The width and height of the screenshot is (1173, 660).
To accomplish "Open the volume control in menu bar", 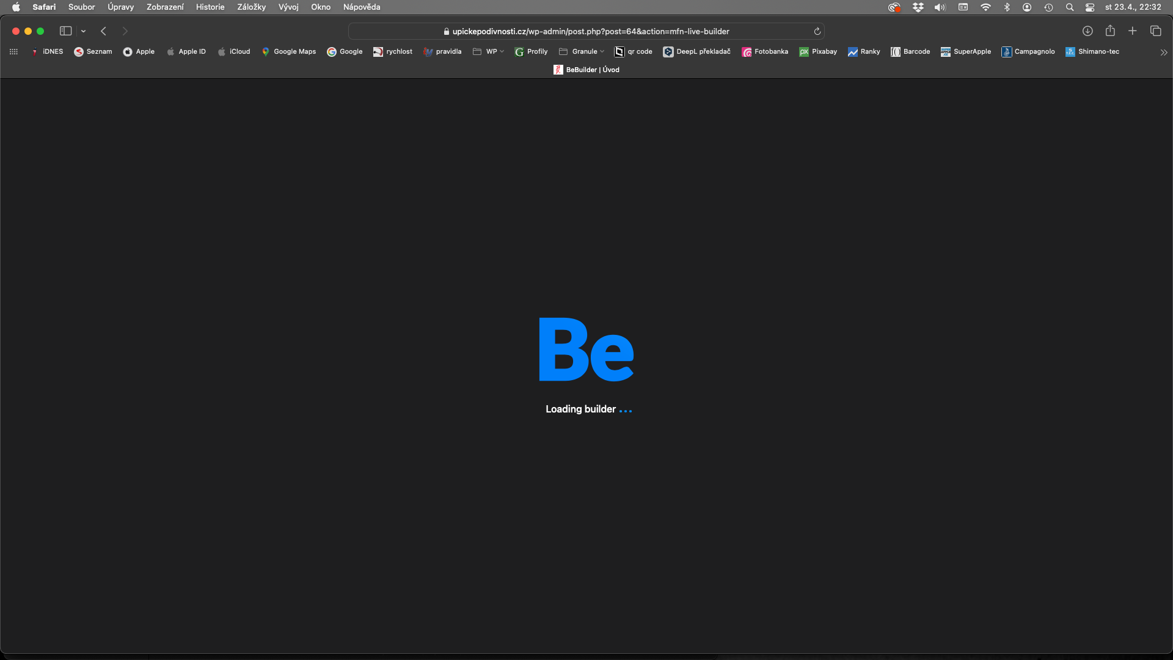I will click(940, 7).
